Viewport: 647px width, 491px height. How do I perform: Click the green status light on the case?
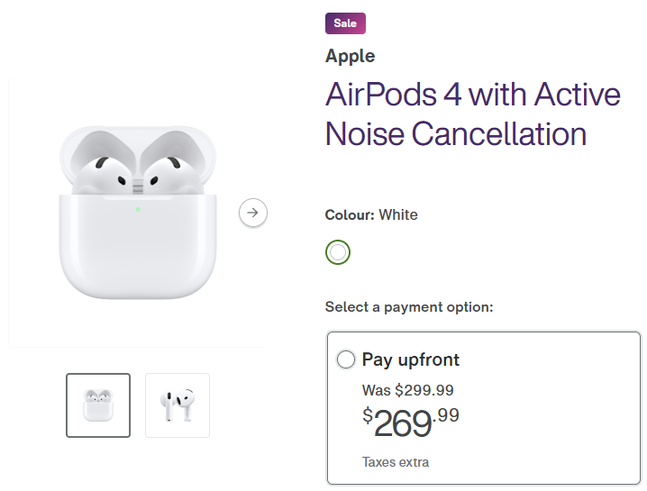click(138, 210)
